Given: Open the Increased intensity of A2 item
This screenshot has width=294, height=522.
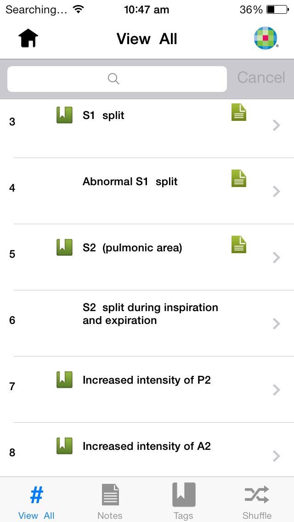Looking at the screenshot, I should (147, 446).
